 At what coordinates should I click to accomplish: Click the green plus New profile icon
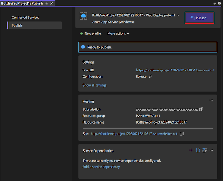click(81, 34)
